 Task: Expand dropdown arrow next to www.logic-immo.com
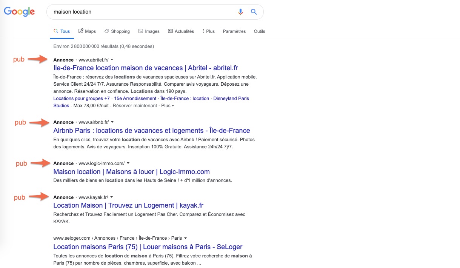coord(128,163)
